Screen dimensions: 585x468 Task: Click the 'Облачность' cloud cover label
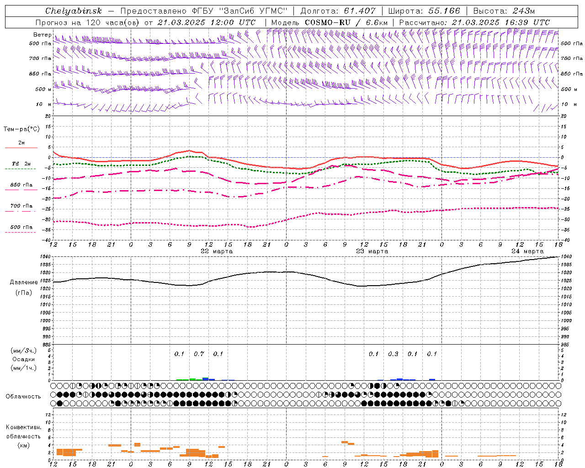click(23, 396)
